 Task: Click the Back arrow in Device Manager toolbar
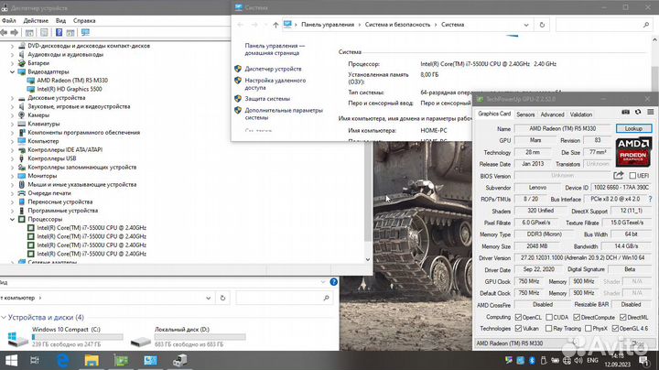tap(4, 32)
